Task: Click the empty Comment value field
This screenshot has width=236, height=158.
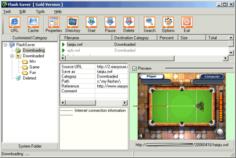Action: tap(111, 91)
